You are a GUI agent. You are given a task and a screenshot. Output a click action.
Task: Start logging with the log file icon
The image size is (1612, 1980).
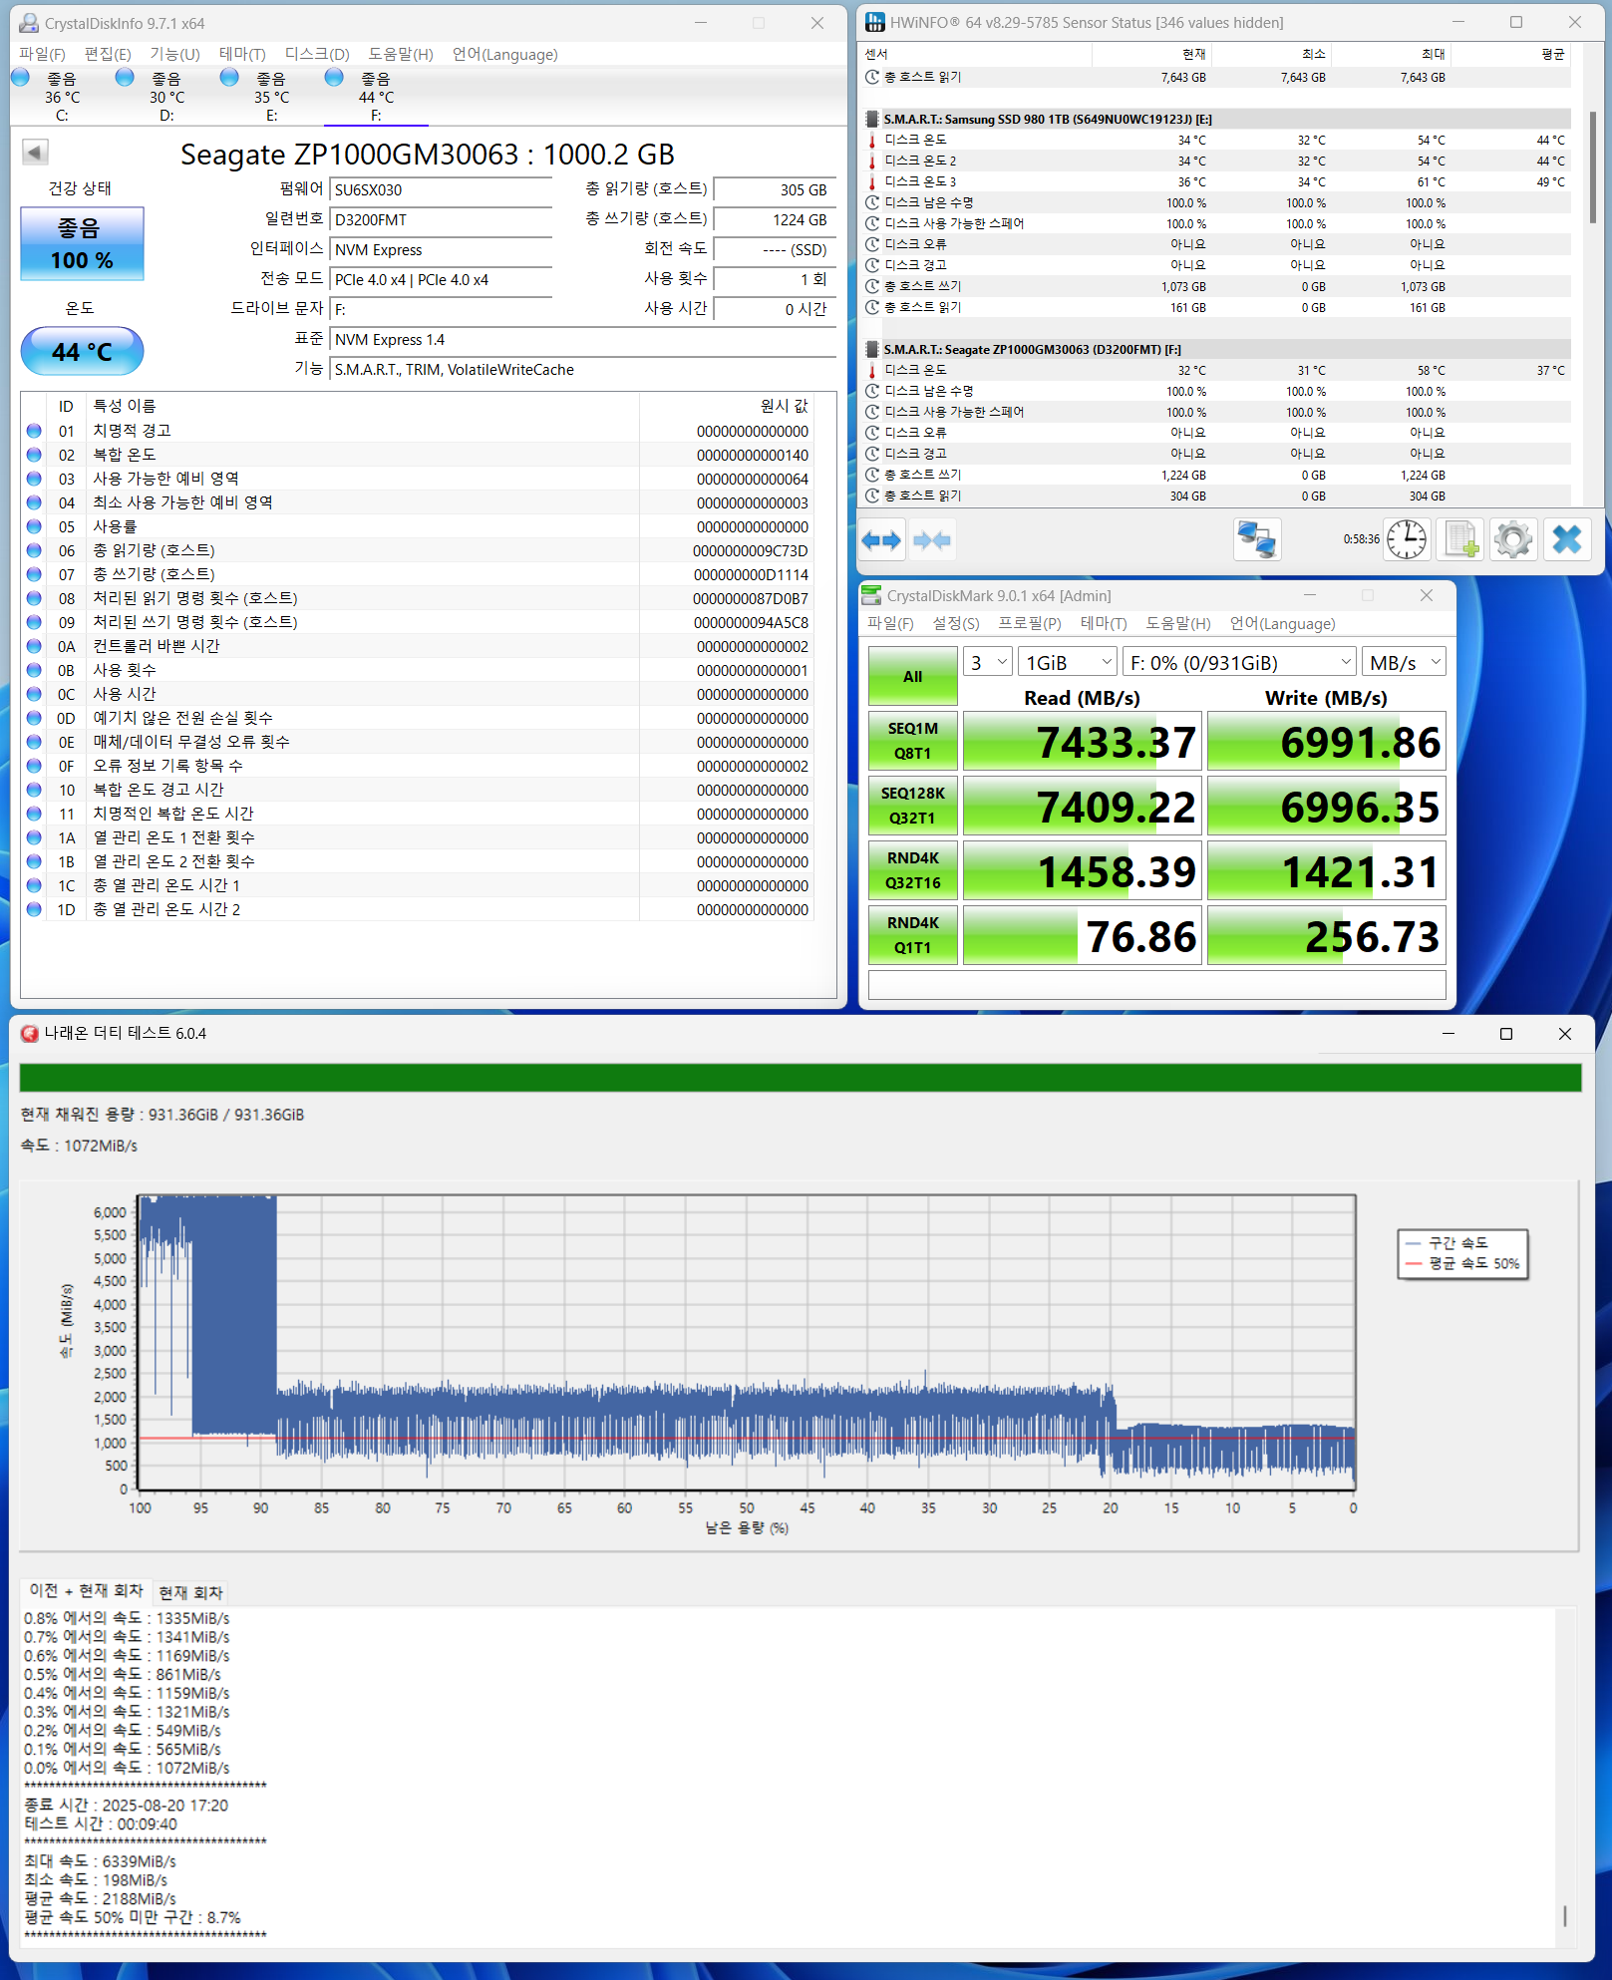pyautogui.click(x=1460, y=540)
